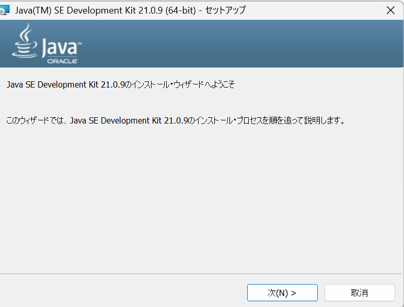Click the 説明します text ending the description
Screen dimensions: 404x307
tap(323, 120)
